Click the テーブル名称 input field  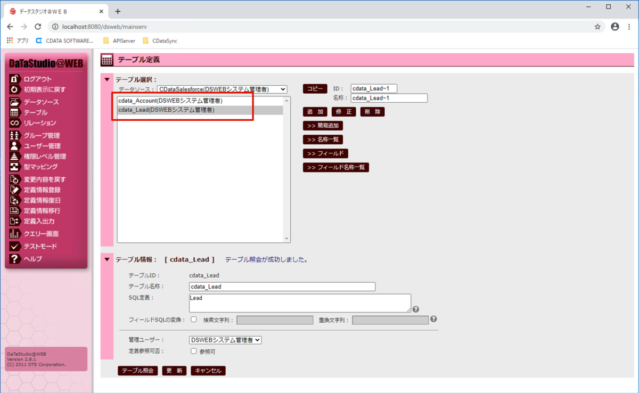[x=282, y=286]
